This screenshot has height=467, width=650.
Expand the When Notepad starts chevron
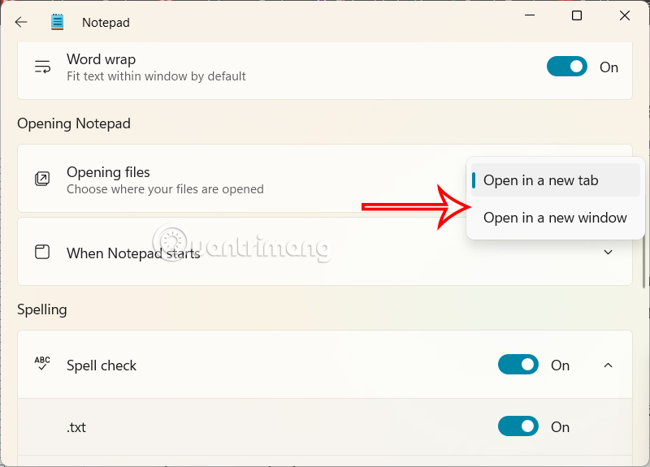click(608, 252)
